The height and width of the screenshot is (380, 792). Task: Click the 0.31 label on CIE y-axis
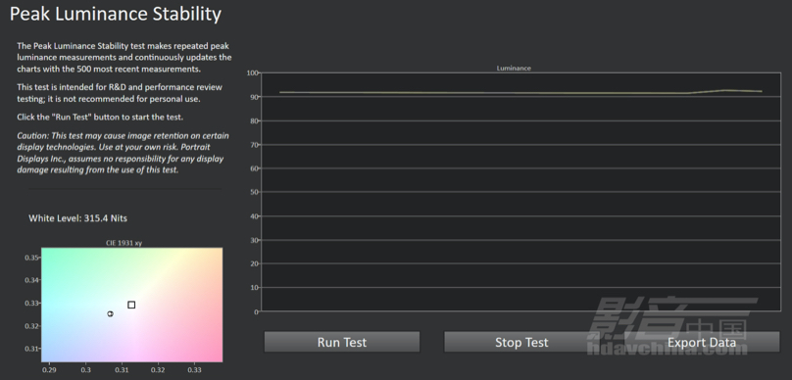click(x=31, y=349)
